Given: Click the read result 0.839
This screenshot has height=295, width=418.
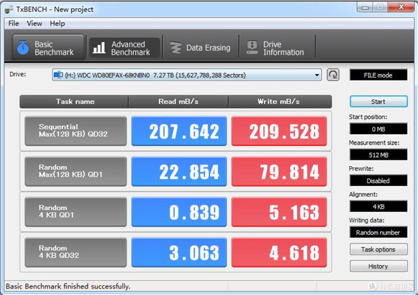Looking at the screenshot, I should pos(179,212).
